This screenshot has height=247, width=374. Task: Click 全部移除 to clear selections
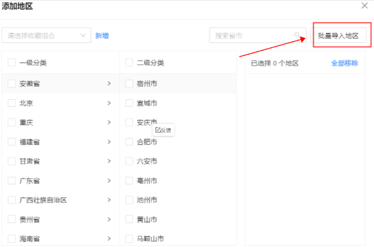coord(345,63)
